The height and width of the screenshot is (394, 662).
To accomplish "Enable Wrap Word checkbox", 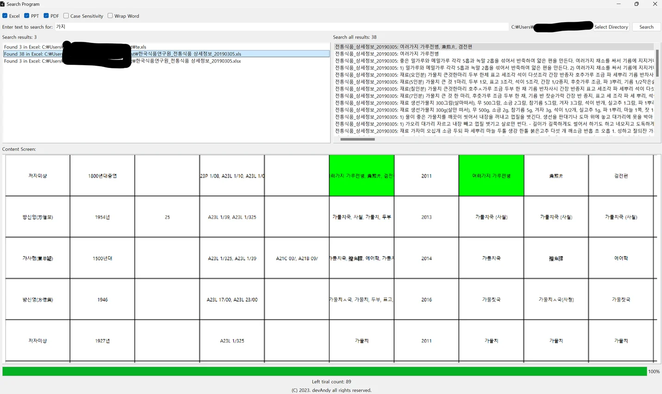I will (x=110, y=16).
